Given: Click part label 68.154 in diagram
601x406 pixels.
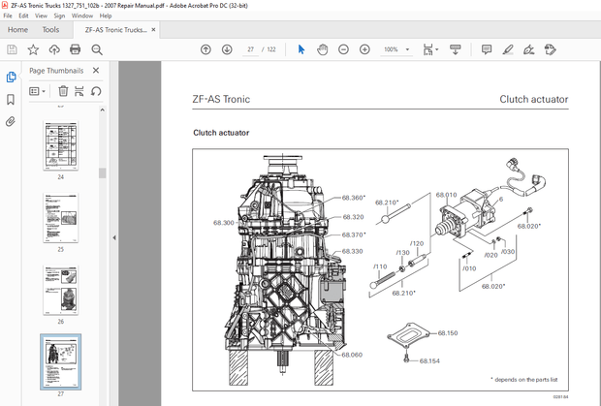Looking at the screenshot, I should [429, 360].
